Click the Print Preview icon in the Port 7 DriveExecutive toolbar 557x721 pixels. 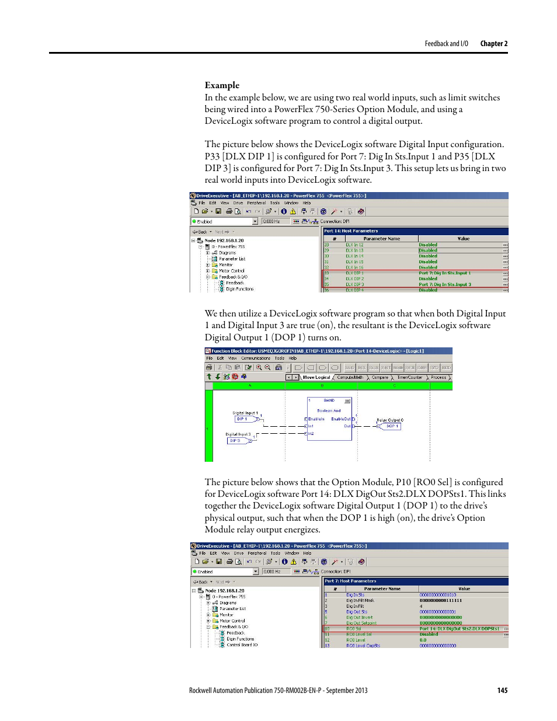[238, 562]
